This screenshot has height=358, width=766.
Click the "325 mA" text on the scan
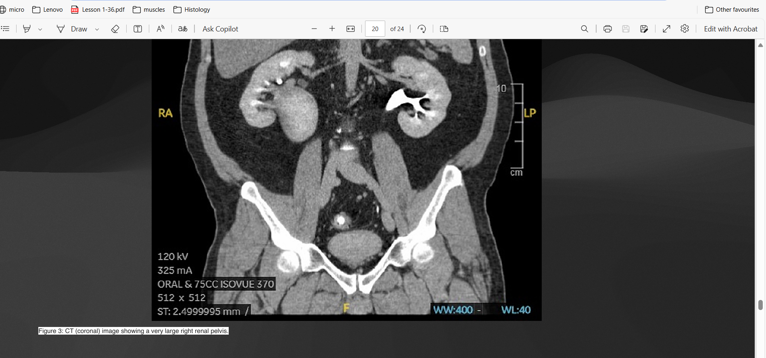(x=175, y=270)
